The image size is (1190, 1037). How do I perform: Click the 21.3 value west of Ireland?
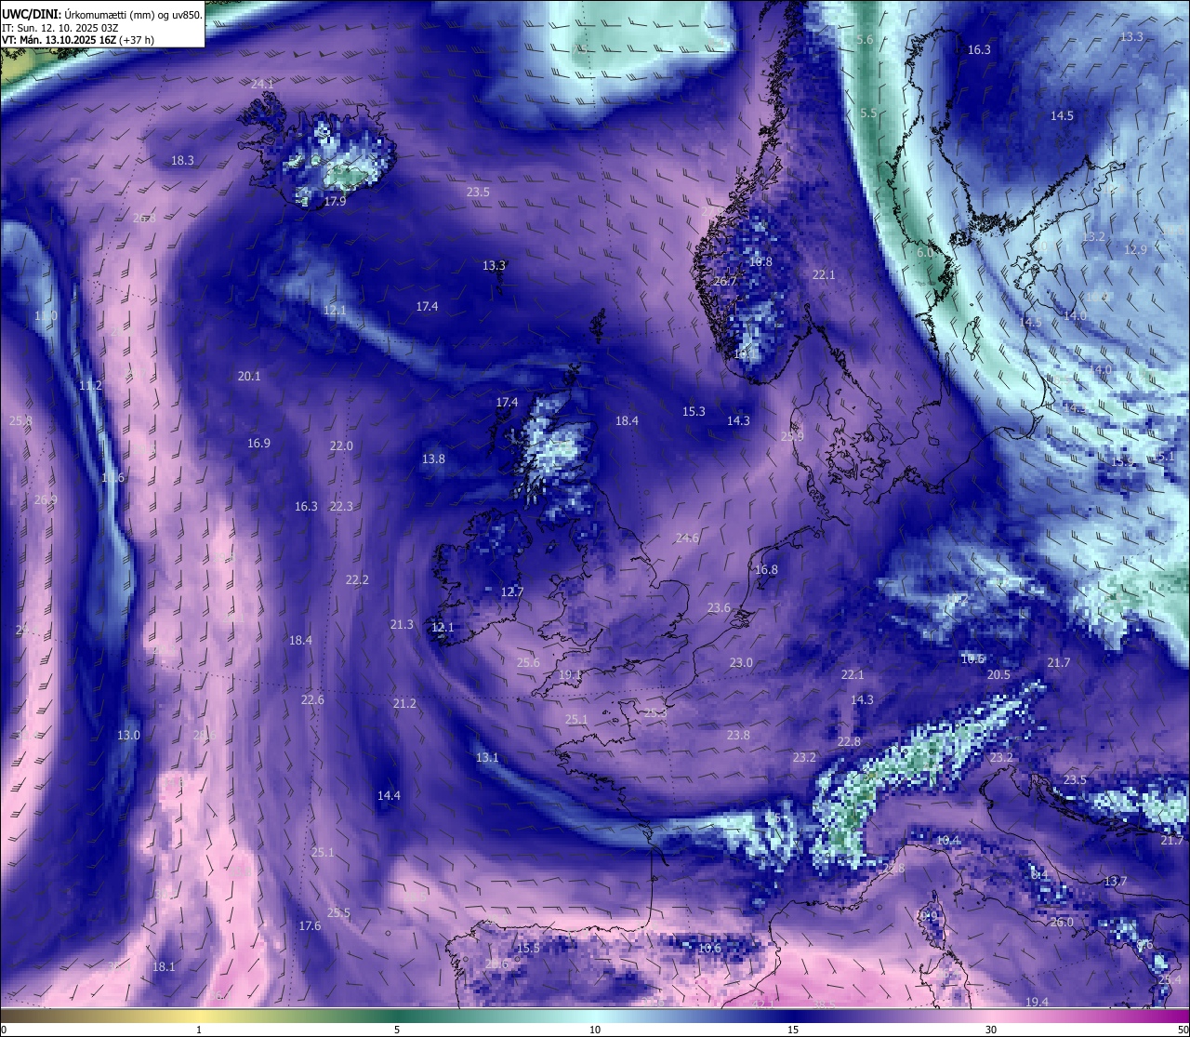(x=402, y=625)
